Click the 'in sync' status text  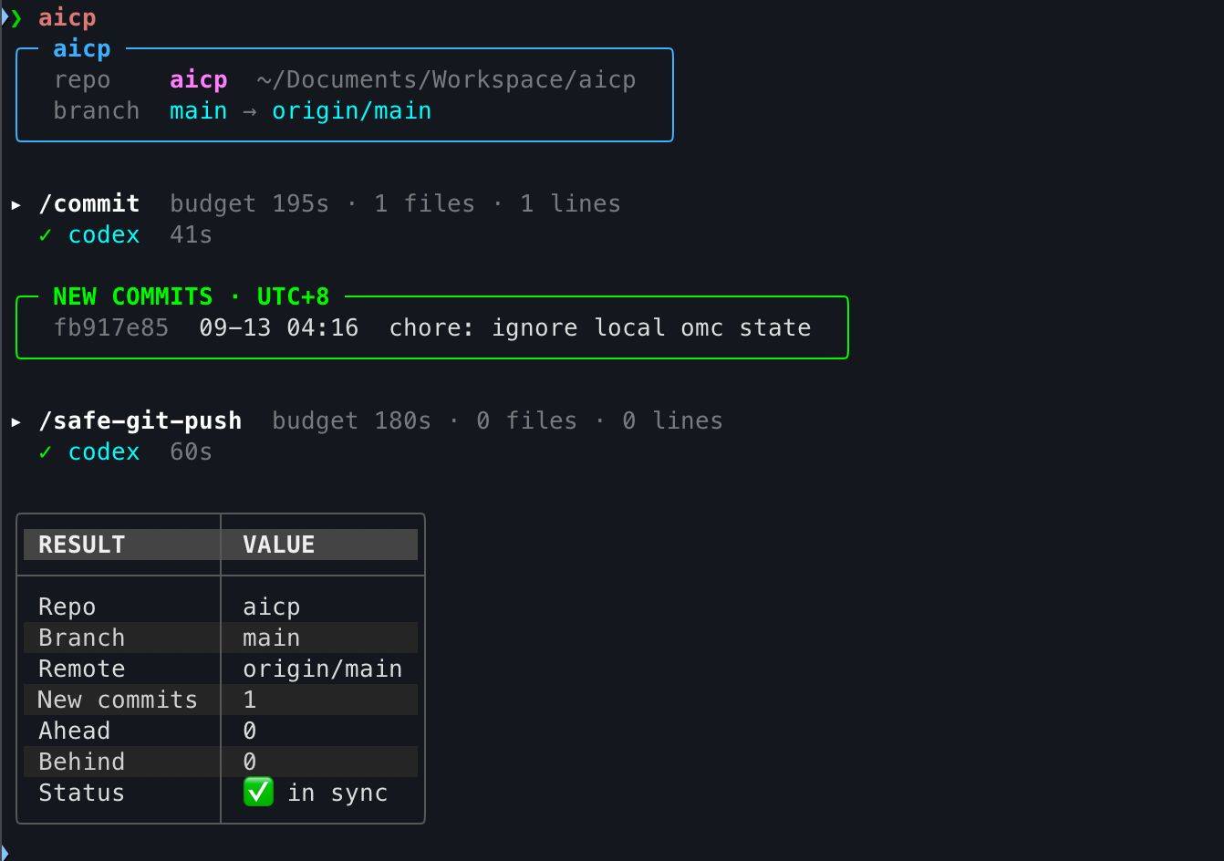337,793
